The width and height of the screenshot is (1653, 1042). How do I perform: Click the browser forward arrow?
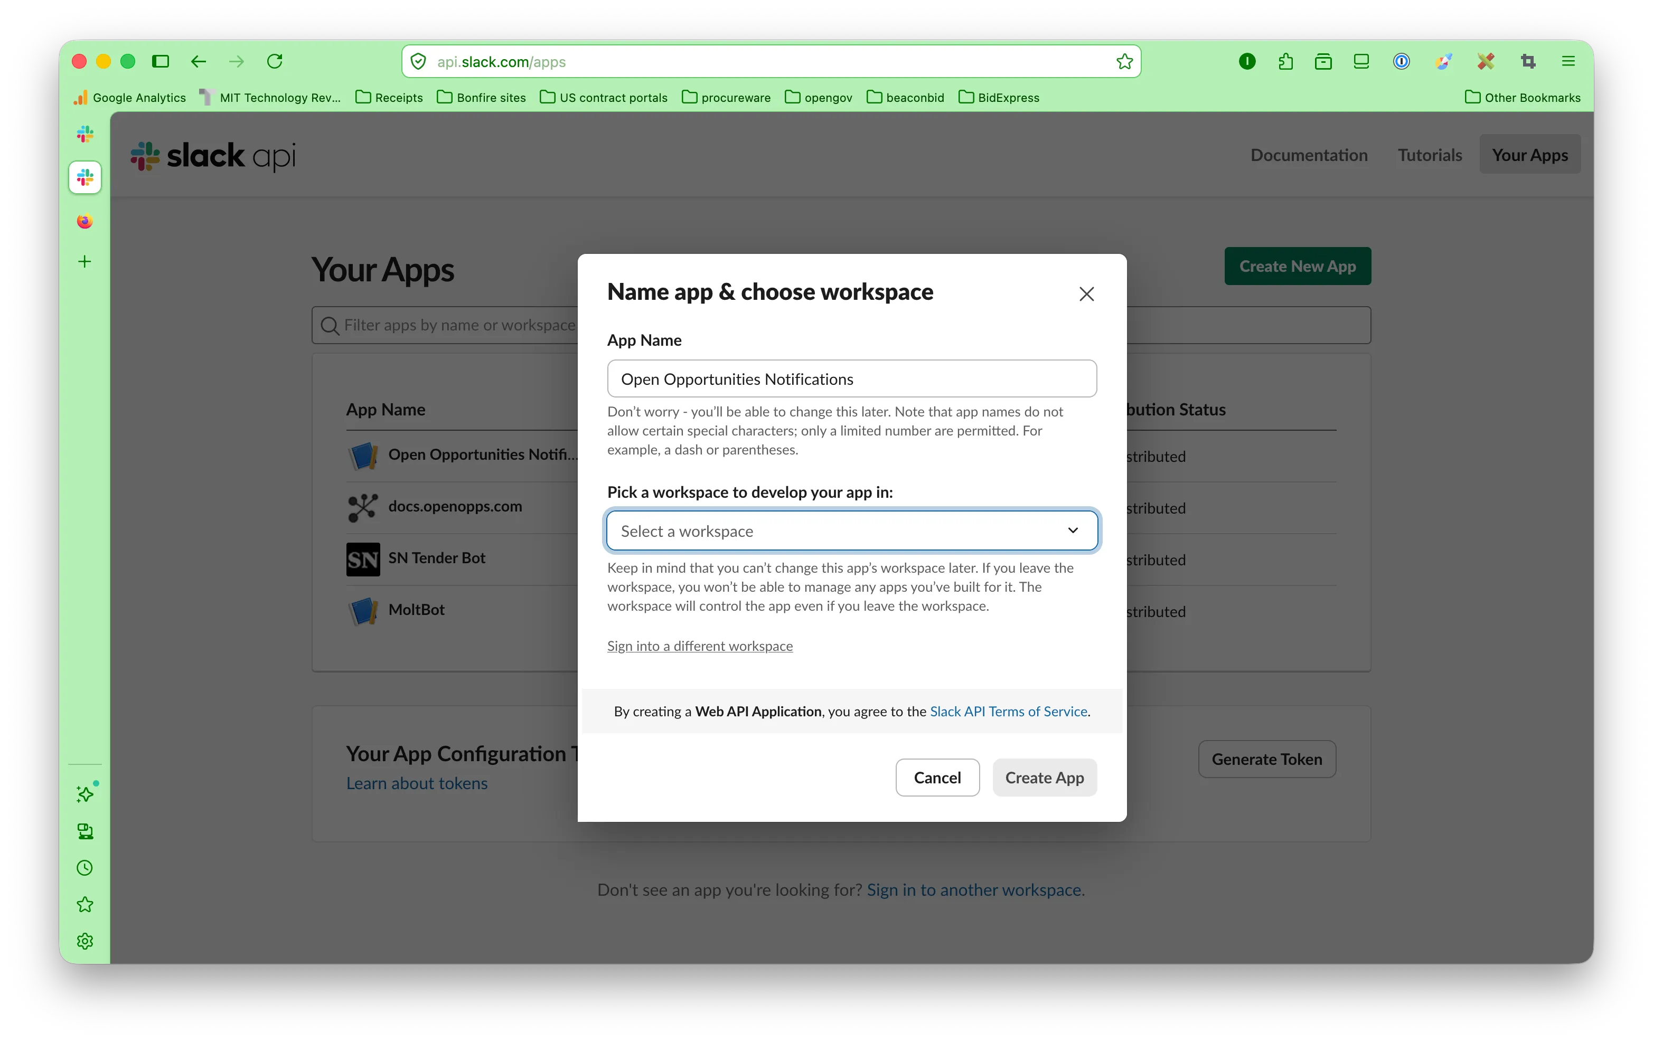click(237, 62)
